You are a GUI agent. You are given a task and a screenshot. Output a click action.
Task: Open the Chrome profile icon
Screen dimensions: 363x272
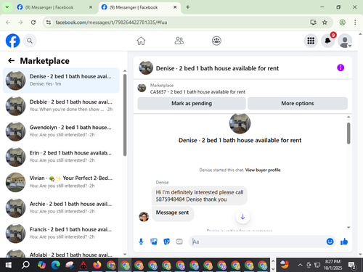point(342,22)
